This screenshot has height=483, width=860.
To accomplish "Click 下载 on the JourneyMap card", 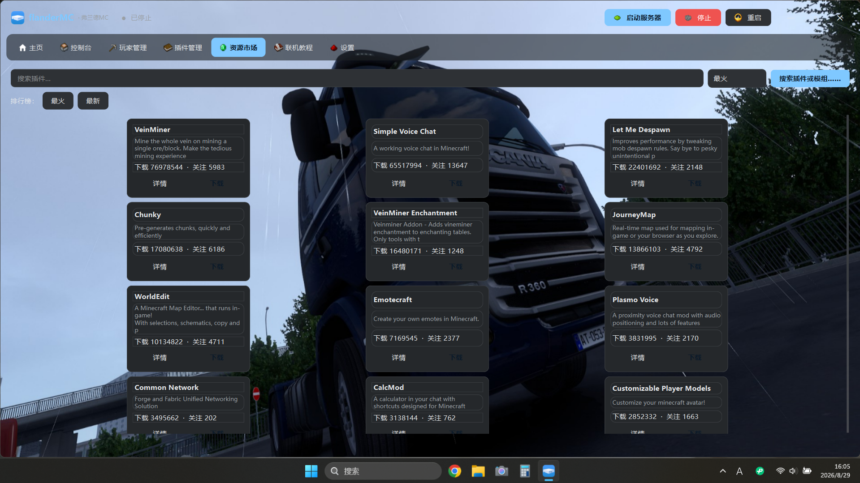I will tap(695, 267).
